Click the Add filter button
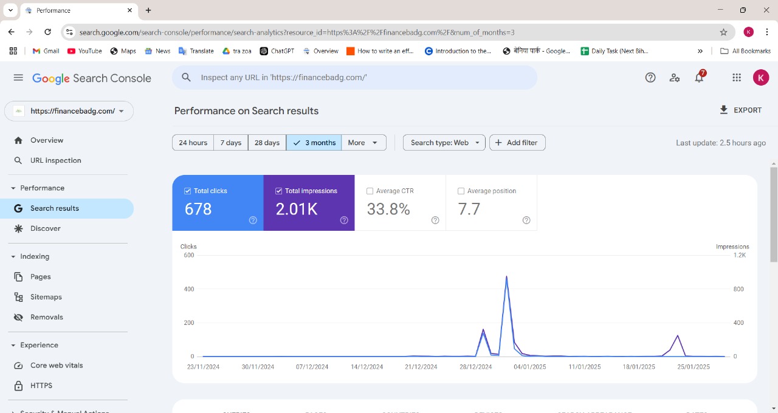The image size is (778, 413). [x=517, y=143]
